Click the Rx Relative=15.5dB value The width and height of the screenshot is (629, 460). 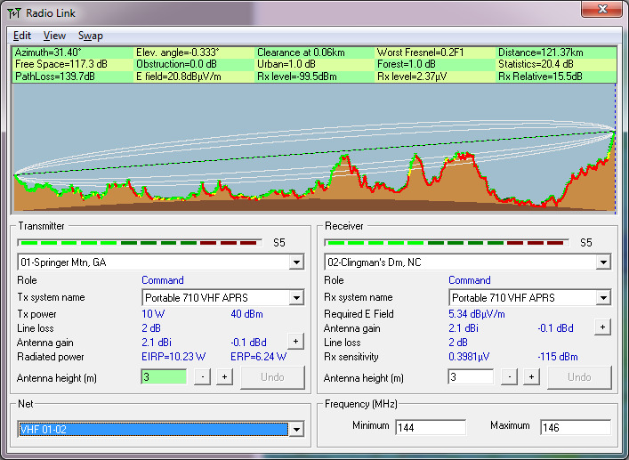540,77
